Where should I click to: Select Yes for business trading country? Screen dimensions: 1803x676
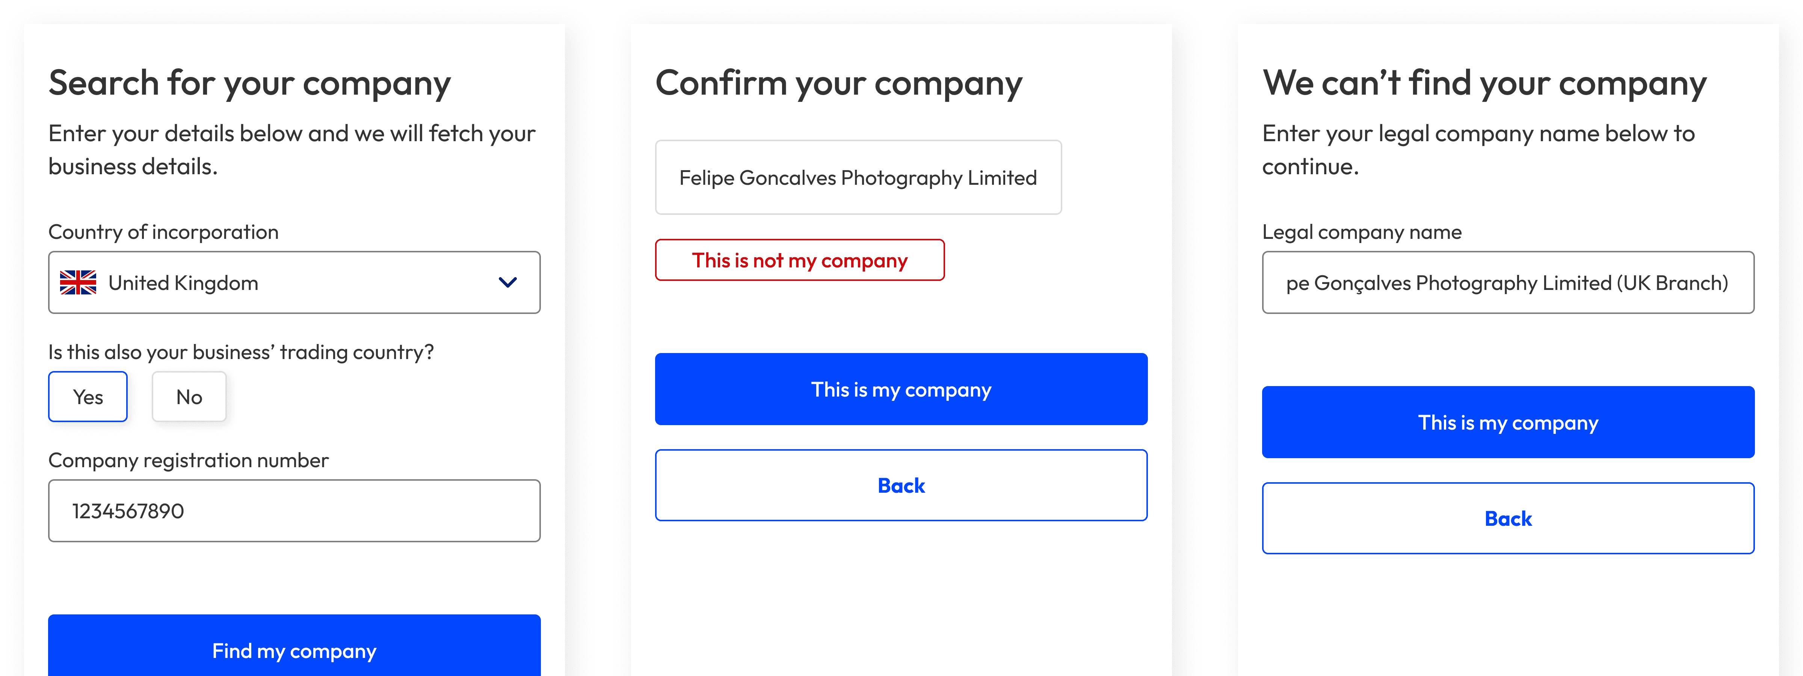88,397
